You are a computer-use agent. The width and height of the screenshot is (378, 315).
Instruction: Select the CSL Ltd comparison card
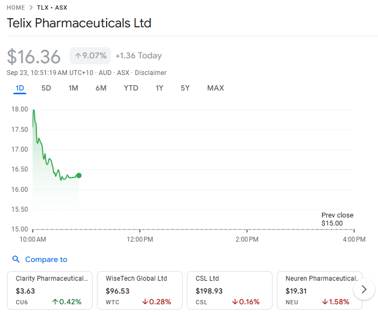pyautogui.click(x=230, y=290)
